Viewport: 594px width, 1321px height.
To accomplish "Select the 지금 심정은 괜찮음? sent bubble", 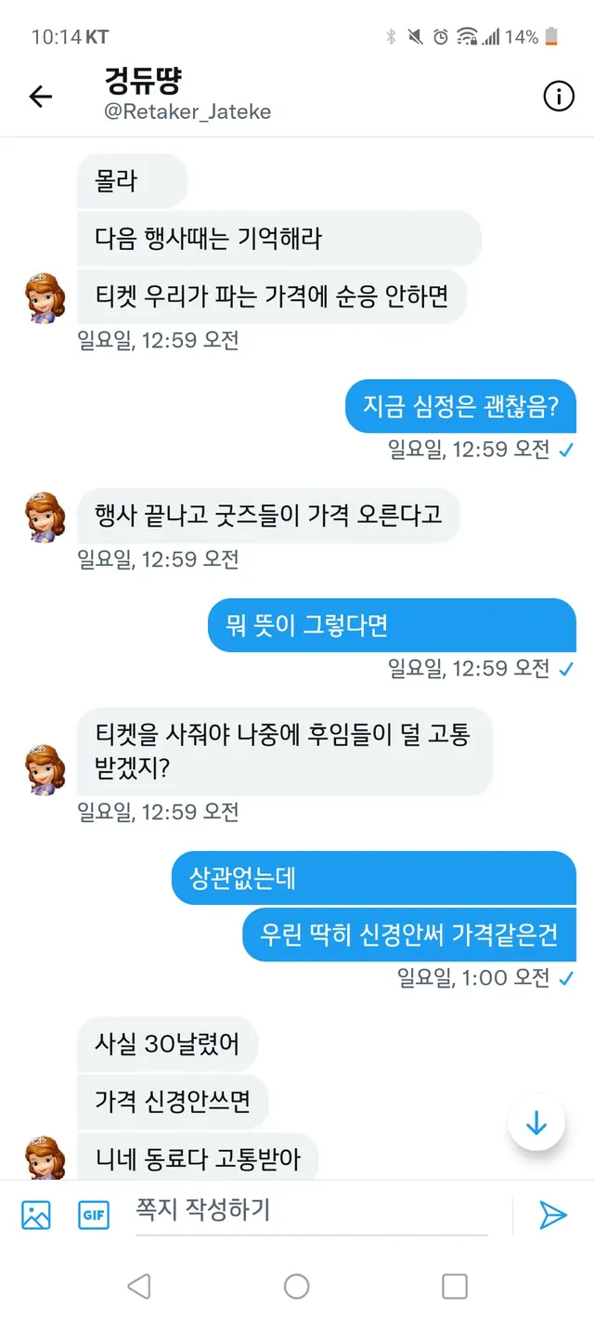I will click(460, 407).
